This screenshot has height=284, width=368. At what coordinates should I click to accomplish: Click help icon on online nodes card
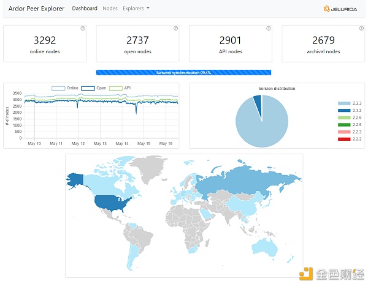pos(83,28)
